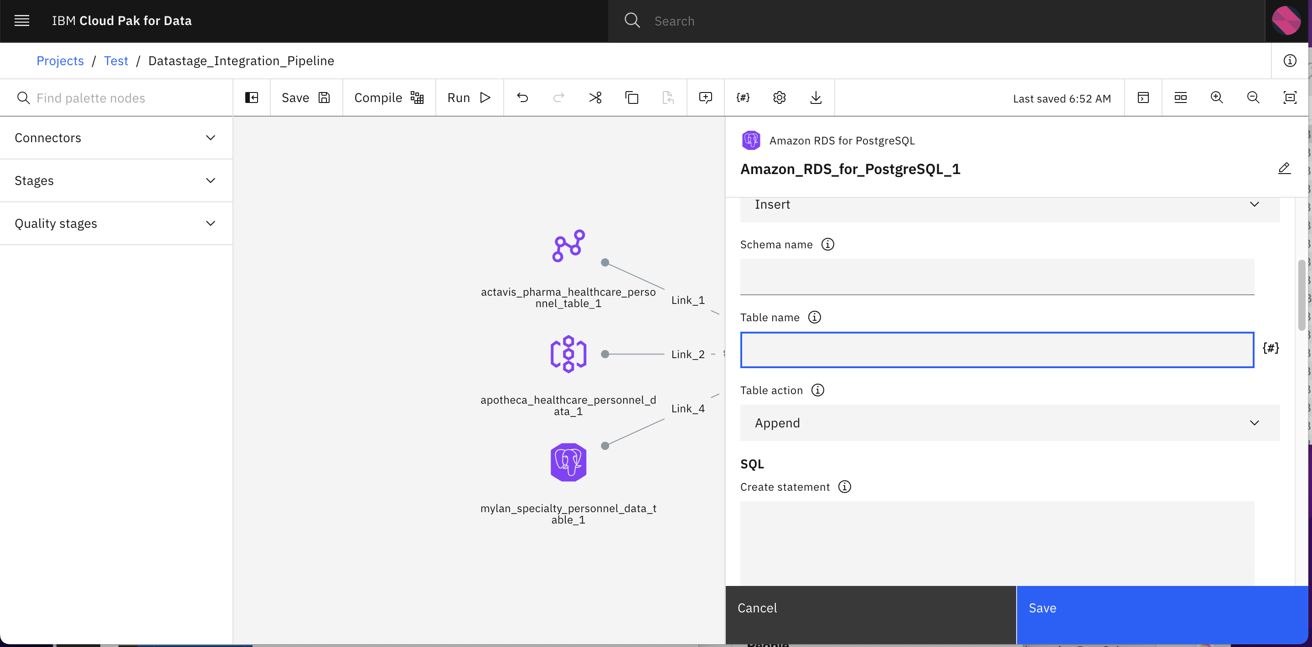Open the Append table action dropdown

pos(1009,423)
